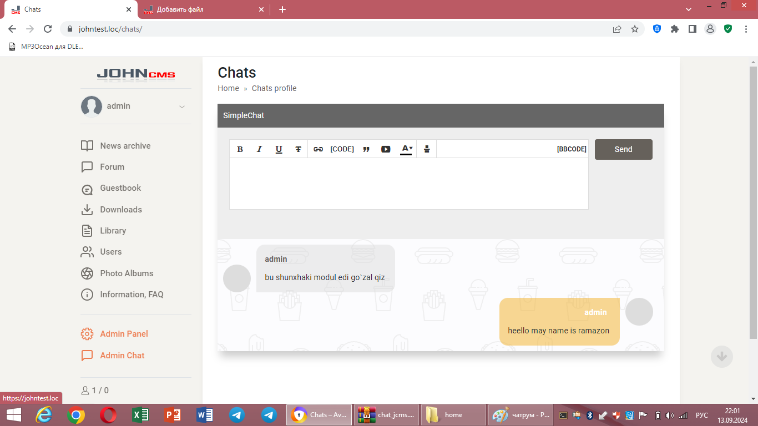Open the tab search dropdown arrow
The width and height of the screenshot is (758, 426).
[x=689, y=9]
